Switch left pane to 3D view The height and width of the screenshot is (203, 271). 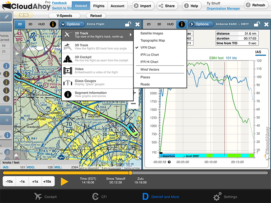(30, 24)
